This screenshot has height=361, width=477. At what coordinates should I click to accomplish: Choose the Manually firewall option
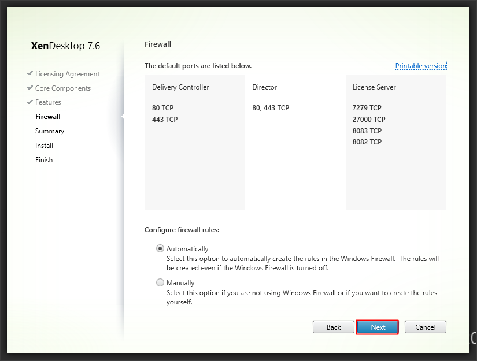click(x=160, y=283)
